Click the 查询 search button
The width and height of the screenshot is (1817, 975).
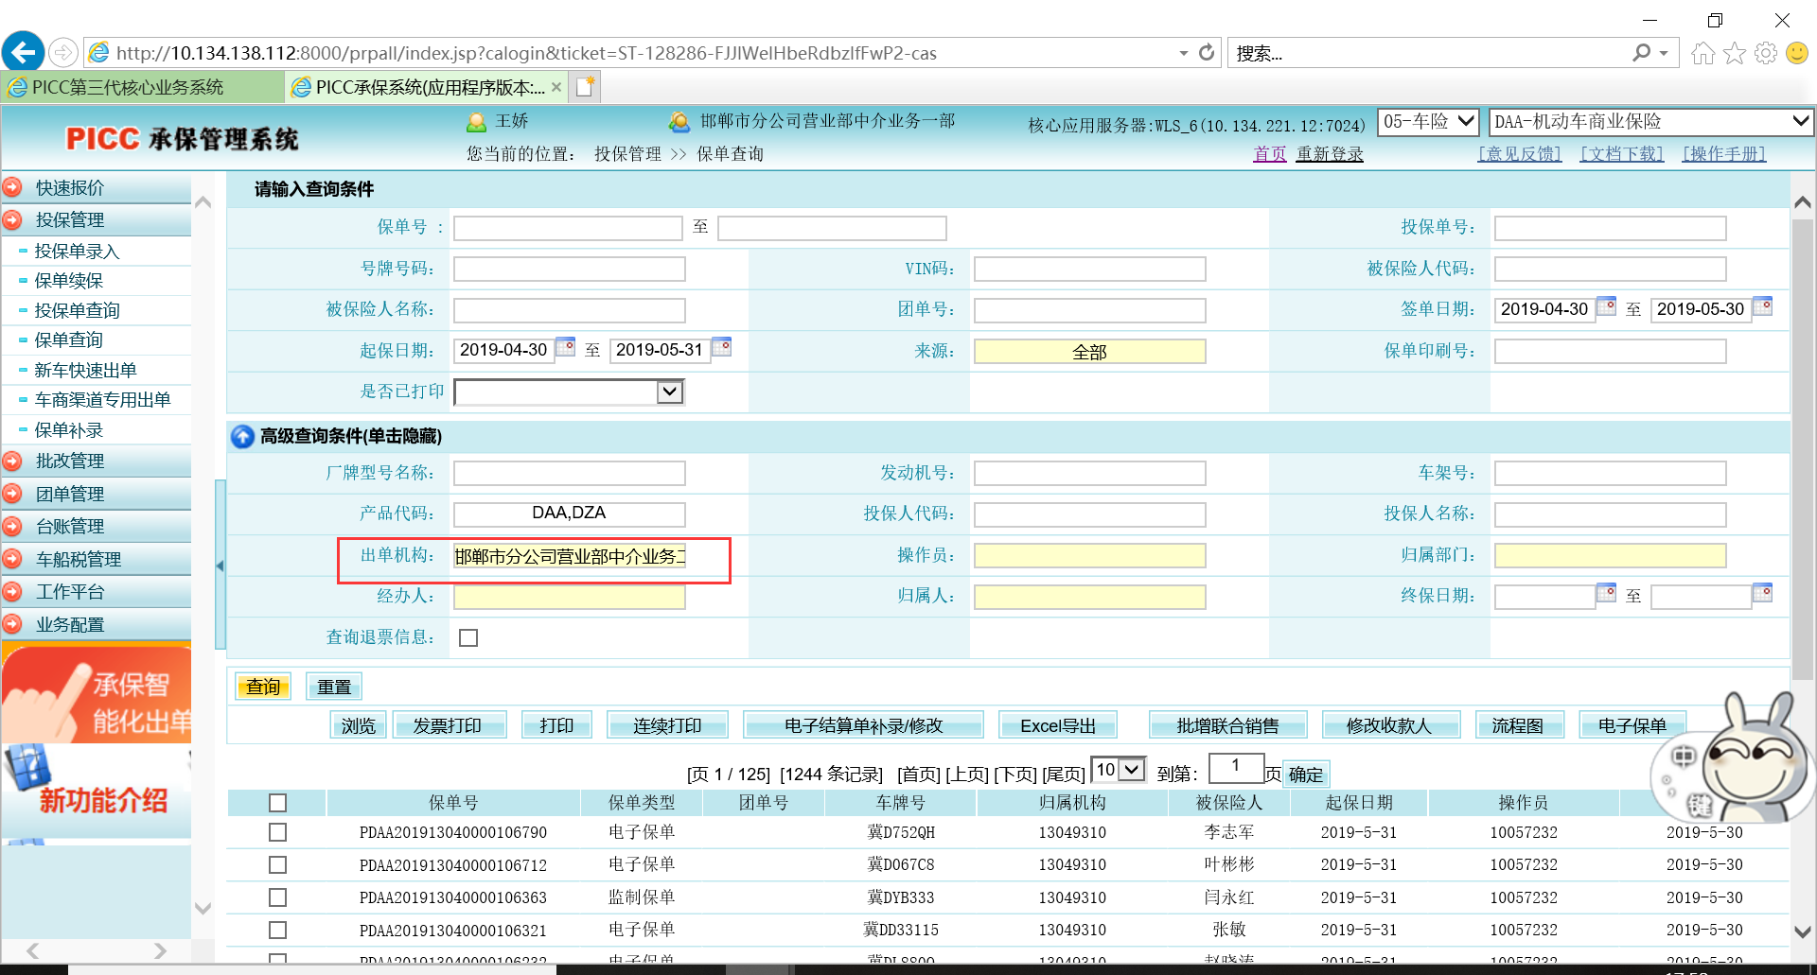(x=263, y=687)
